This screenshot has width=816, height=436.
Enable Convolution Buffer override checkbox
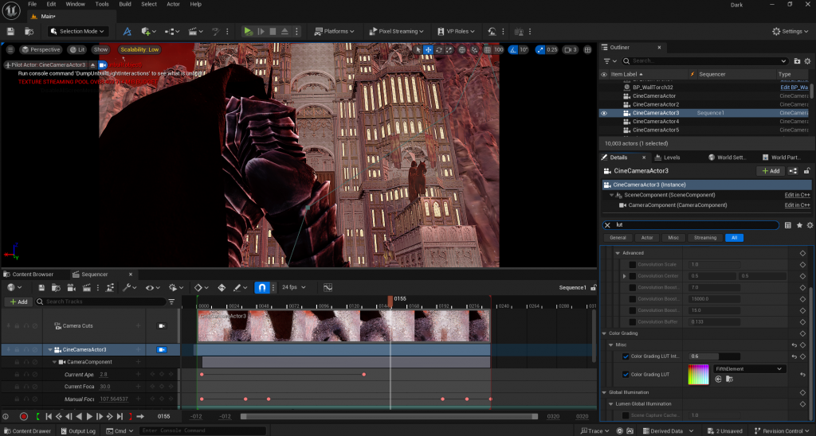pos(632,321)
